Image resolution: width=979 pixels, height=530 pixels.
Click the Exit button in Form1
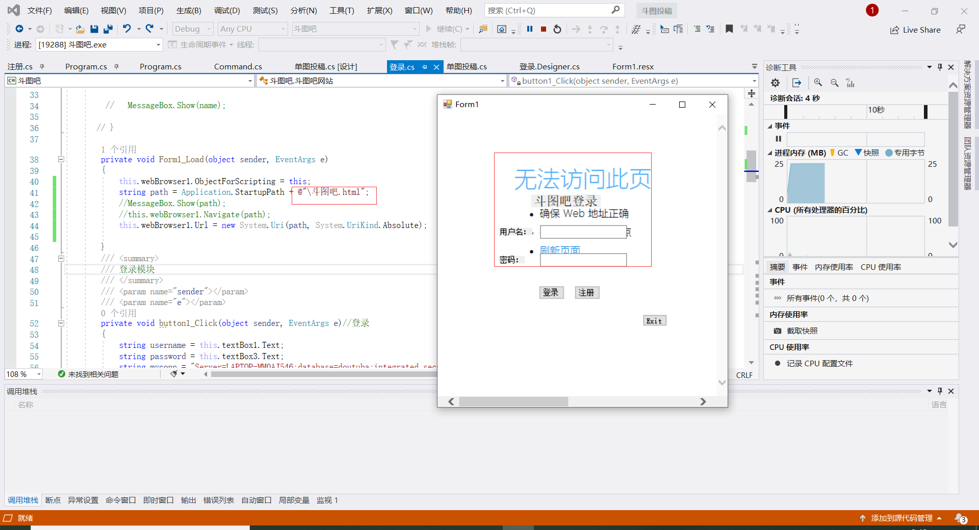click(654, 321)
